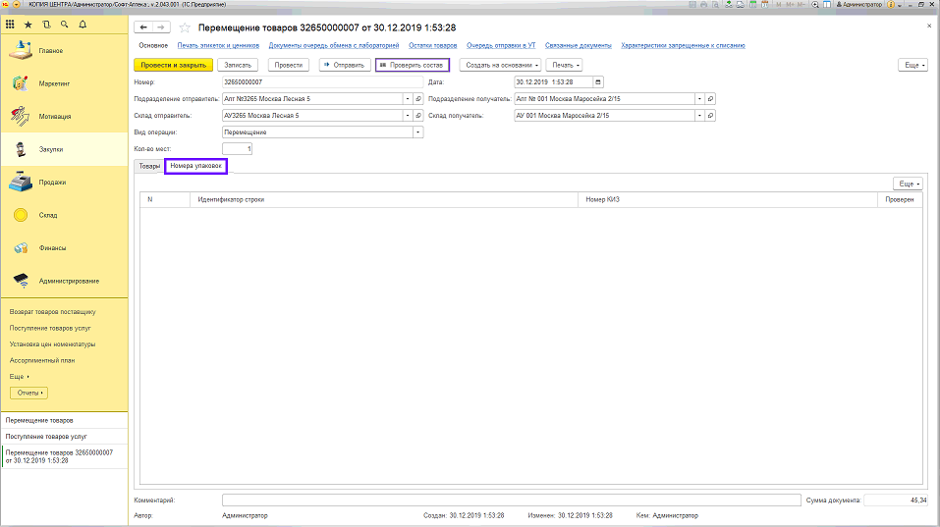Click Провести и закрыть button

pyautogui.click(x=173, y=65)
